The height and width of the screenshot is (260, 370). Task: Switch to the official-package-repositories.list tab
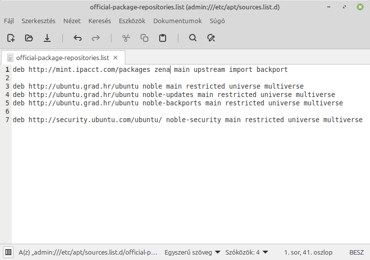(62, 57)
